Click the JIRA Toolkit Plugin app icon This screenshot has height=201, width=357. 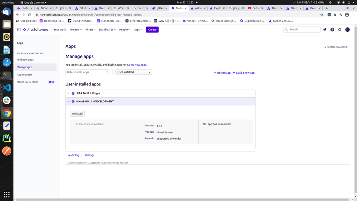pos(73,93)
